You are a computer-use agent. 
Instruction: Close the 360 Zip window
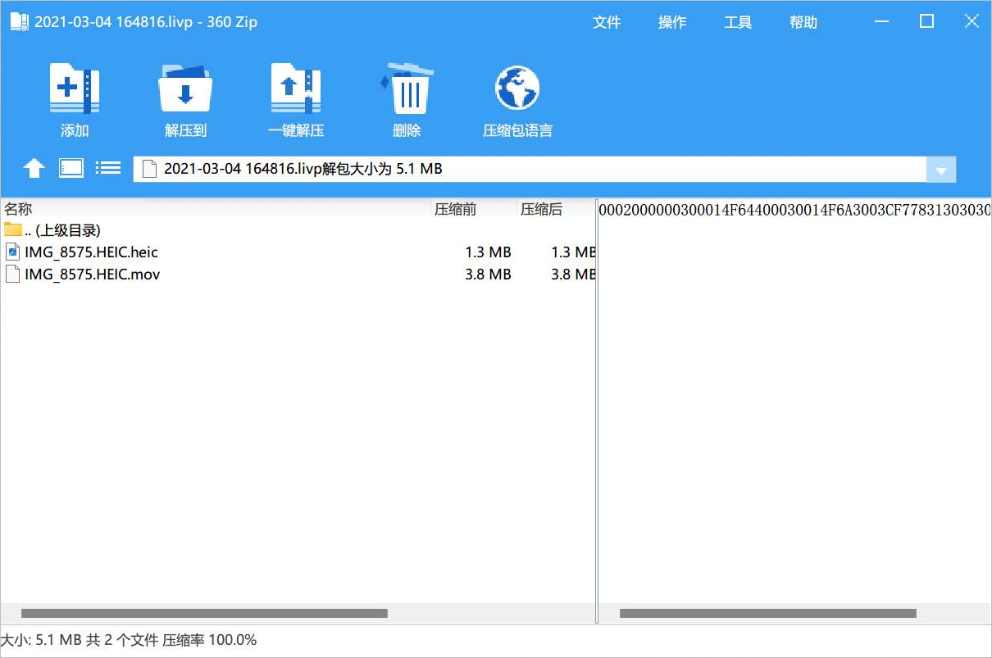coord(972,22)
